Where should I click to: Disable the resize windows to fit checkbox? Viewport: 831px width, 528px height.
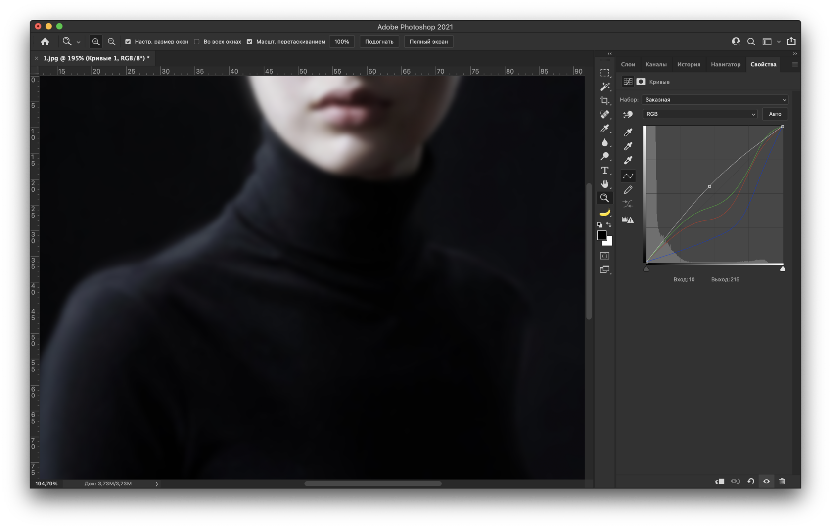pos(128,42)
